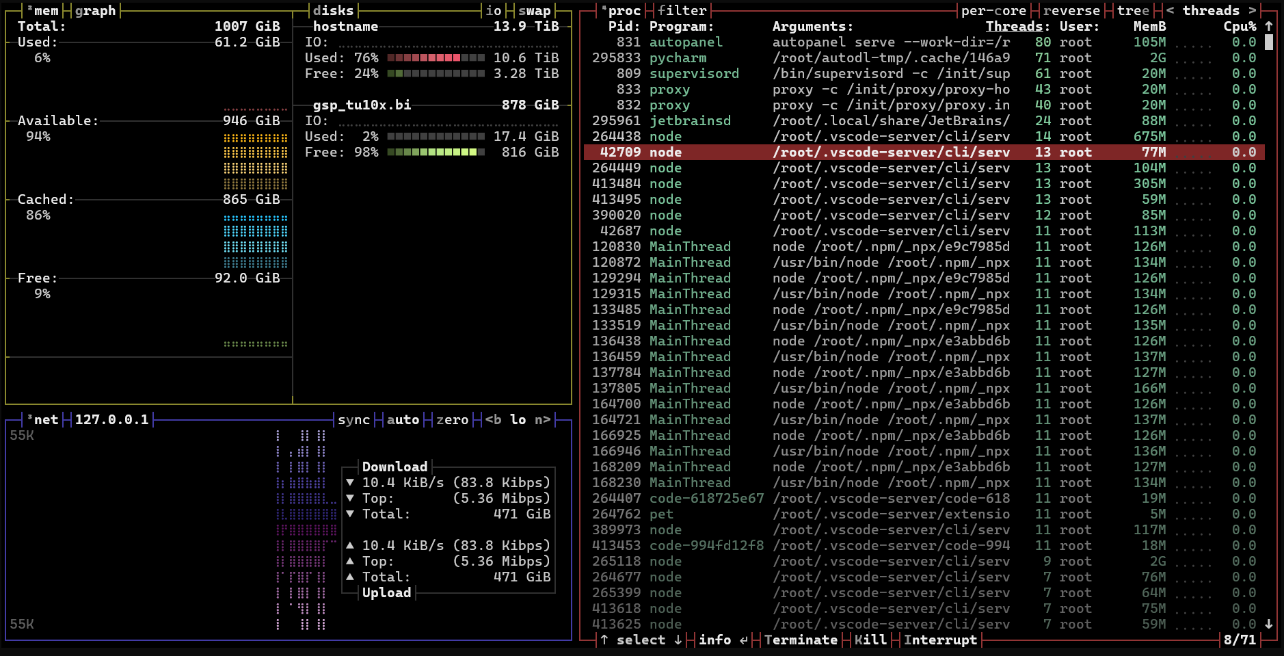
Task: Click the up arrow beside select
Action: point(604,640)
